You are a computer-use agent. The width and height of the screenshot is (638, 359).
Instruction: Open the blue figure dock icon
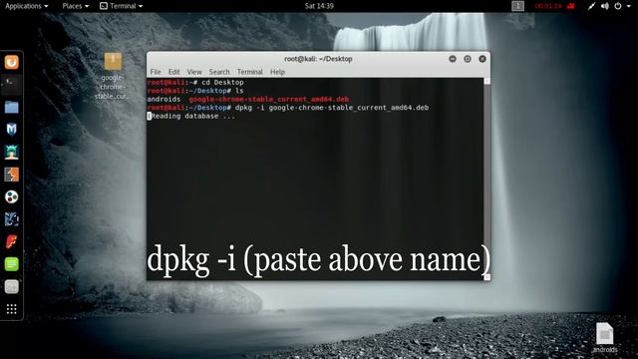pyautogui.click(x=11, y=219)
